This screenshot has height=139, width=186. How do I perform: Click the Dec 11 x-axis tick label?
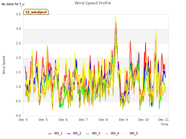163,120
